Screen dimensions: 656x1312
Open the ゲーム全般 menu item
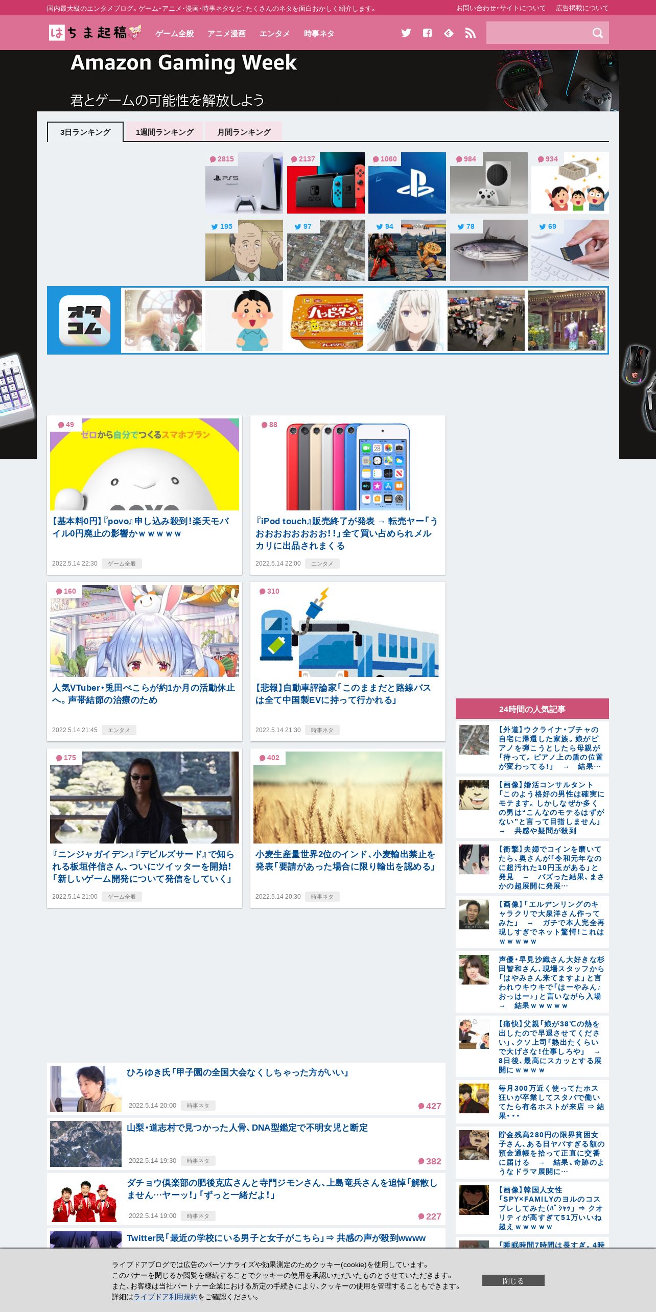175,34
